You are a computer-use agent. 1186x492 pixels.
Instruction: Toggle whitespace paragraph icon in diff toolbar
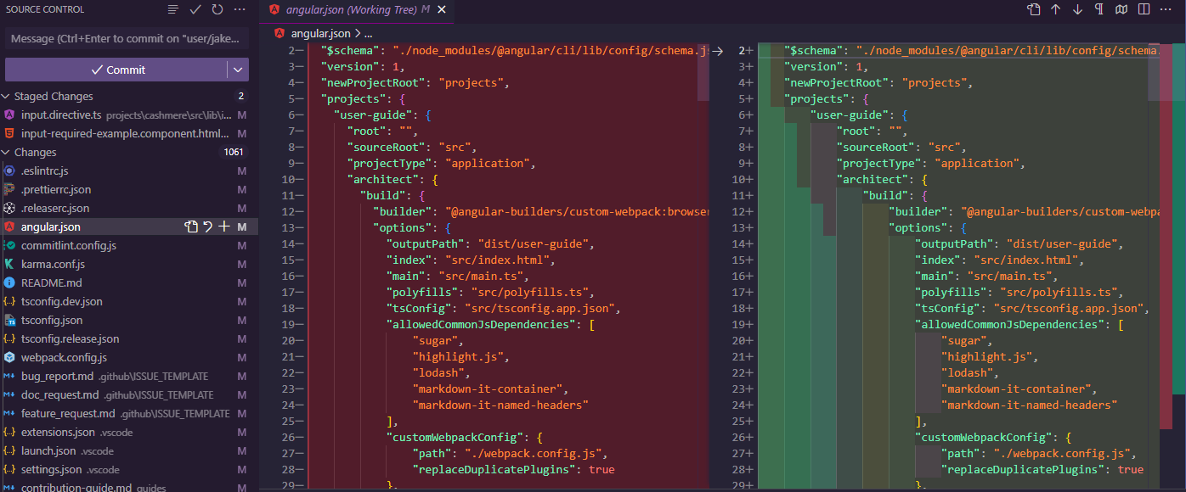click(x=1100, y=9)
